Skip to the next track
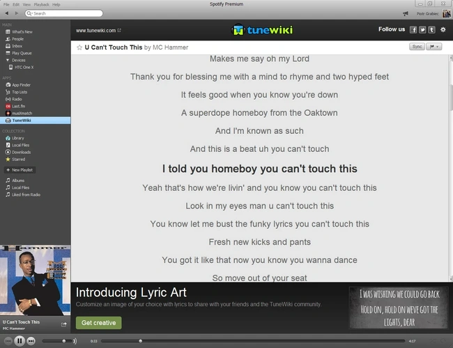The width and height of the screenshot is (453, 348). click(31, 341)
